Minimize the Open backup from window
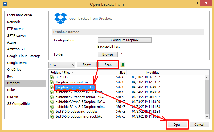Viewport: 214px width, 132px height. 189,4
